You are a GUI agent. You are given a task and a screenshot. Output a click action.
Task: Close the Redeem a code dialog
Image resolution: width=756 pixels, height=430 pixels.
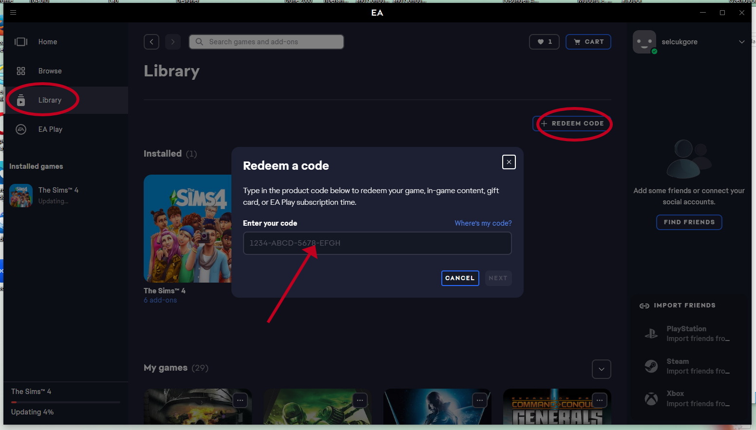[x=509, y=162]
